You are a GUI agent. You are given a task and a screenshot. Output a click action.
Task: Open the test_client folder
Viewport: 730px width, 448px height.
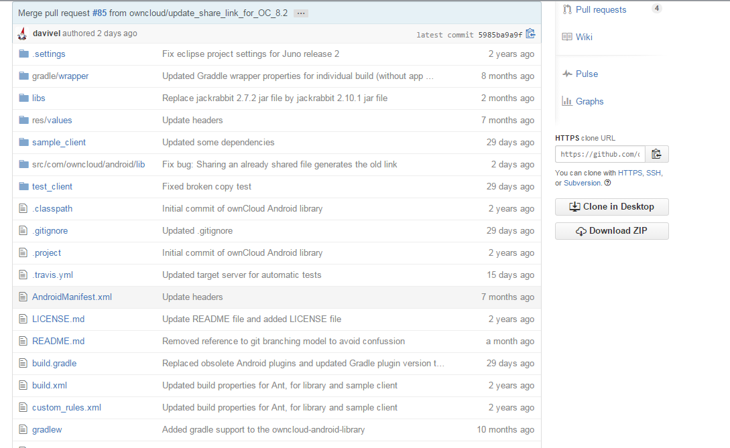(52, 187)
